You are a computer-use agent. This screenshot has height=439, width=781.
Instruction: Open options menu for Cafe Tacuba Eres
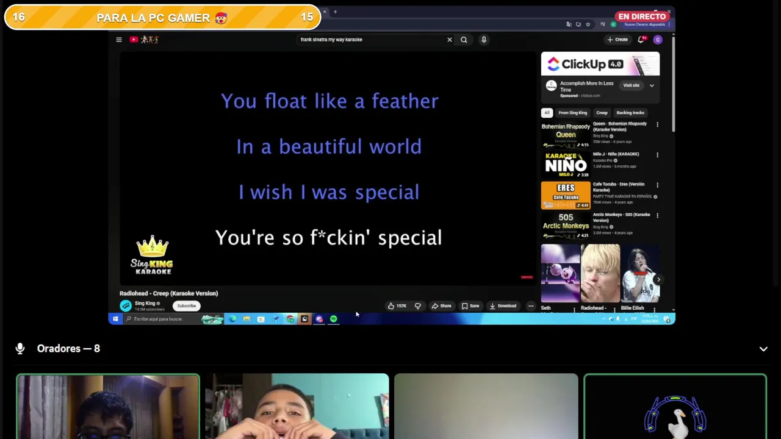657,185
